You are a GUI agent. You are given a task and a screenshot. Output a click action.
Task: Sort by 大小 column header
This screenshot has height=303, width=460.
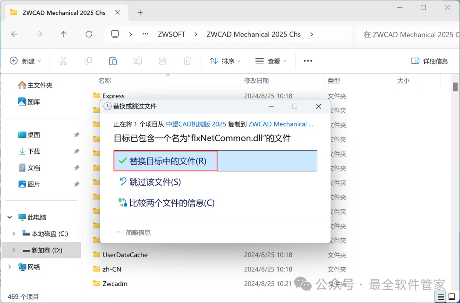coord(403,80)
